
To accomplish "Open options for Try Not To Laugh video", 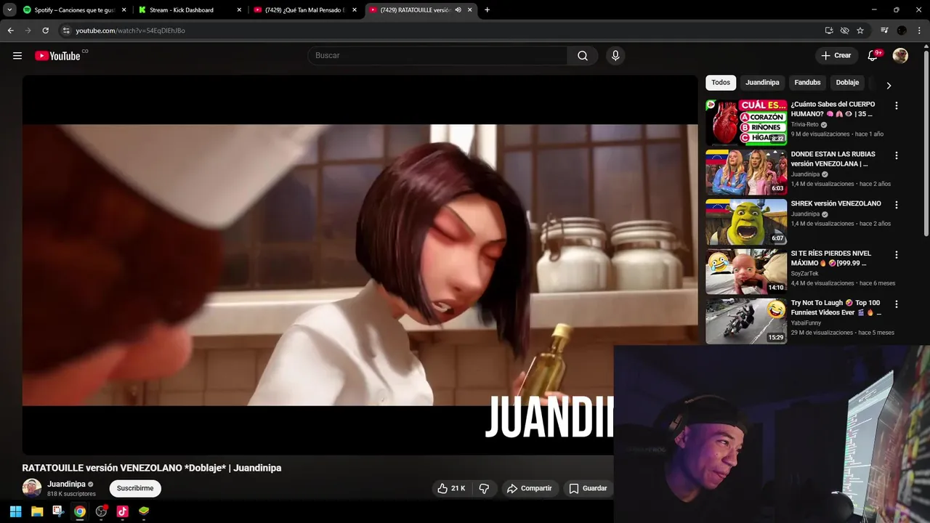I will pyautogui.click(x=896, y=304).
